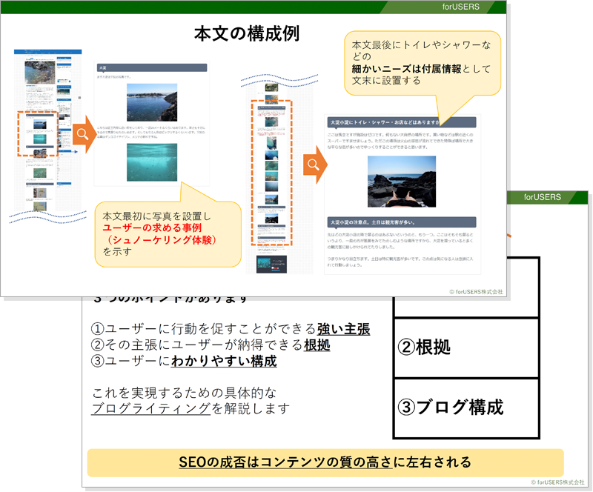Click the left orange magnifier zoom icon
593x492 pixels.
click(x=82, y=132)
